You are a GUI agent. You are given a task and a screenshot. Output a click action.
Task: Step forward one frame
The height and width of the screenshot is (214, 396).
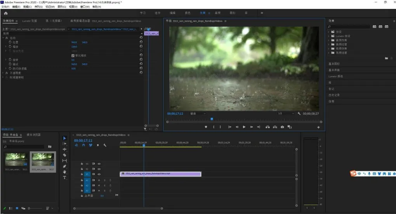[252, 127]
